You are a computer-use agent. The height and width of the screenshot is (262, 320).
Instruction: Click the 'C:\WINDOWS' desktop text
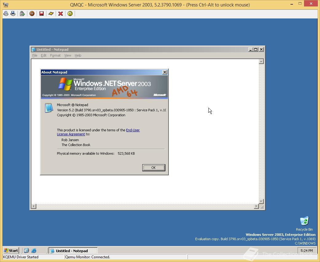pos(305,243)
